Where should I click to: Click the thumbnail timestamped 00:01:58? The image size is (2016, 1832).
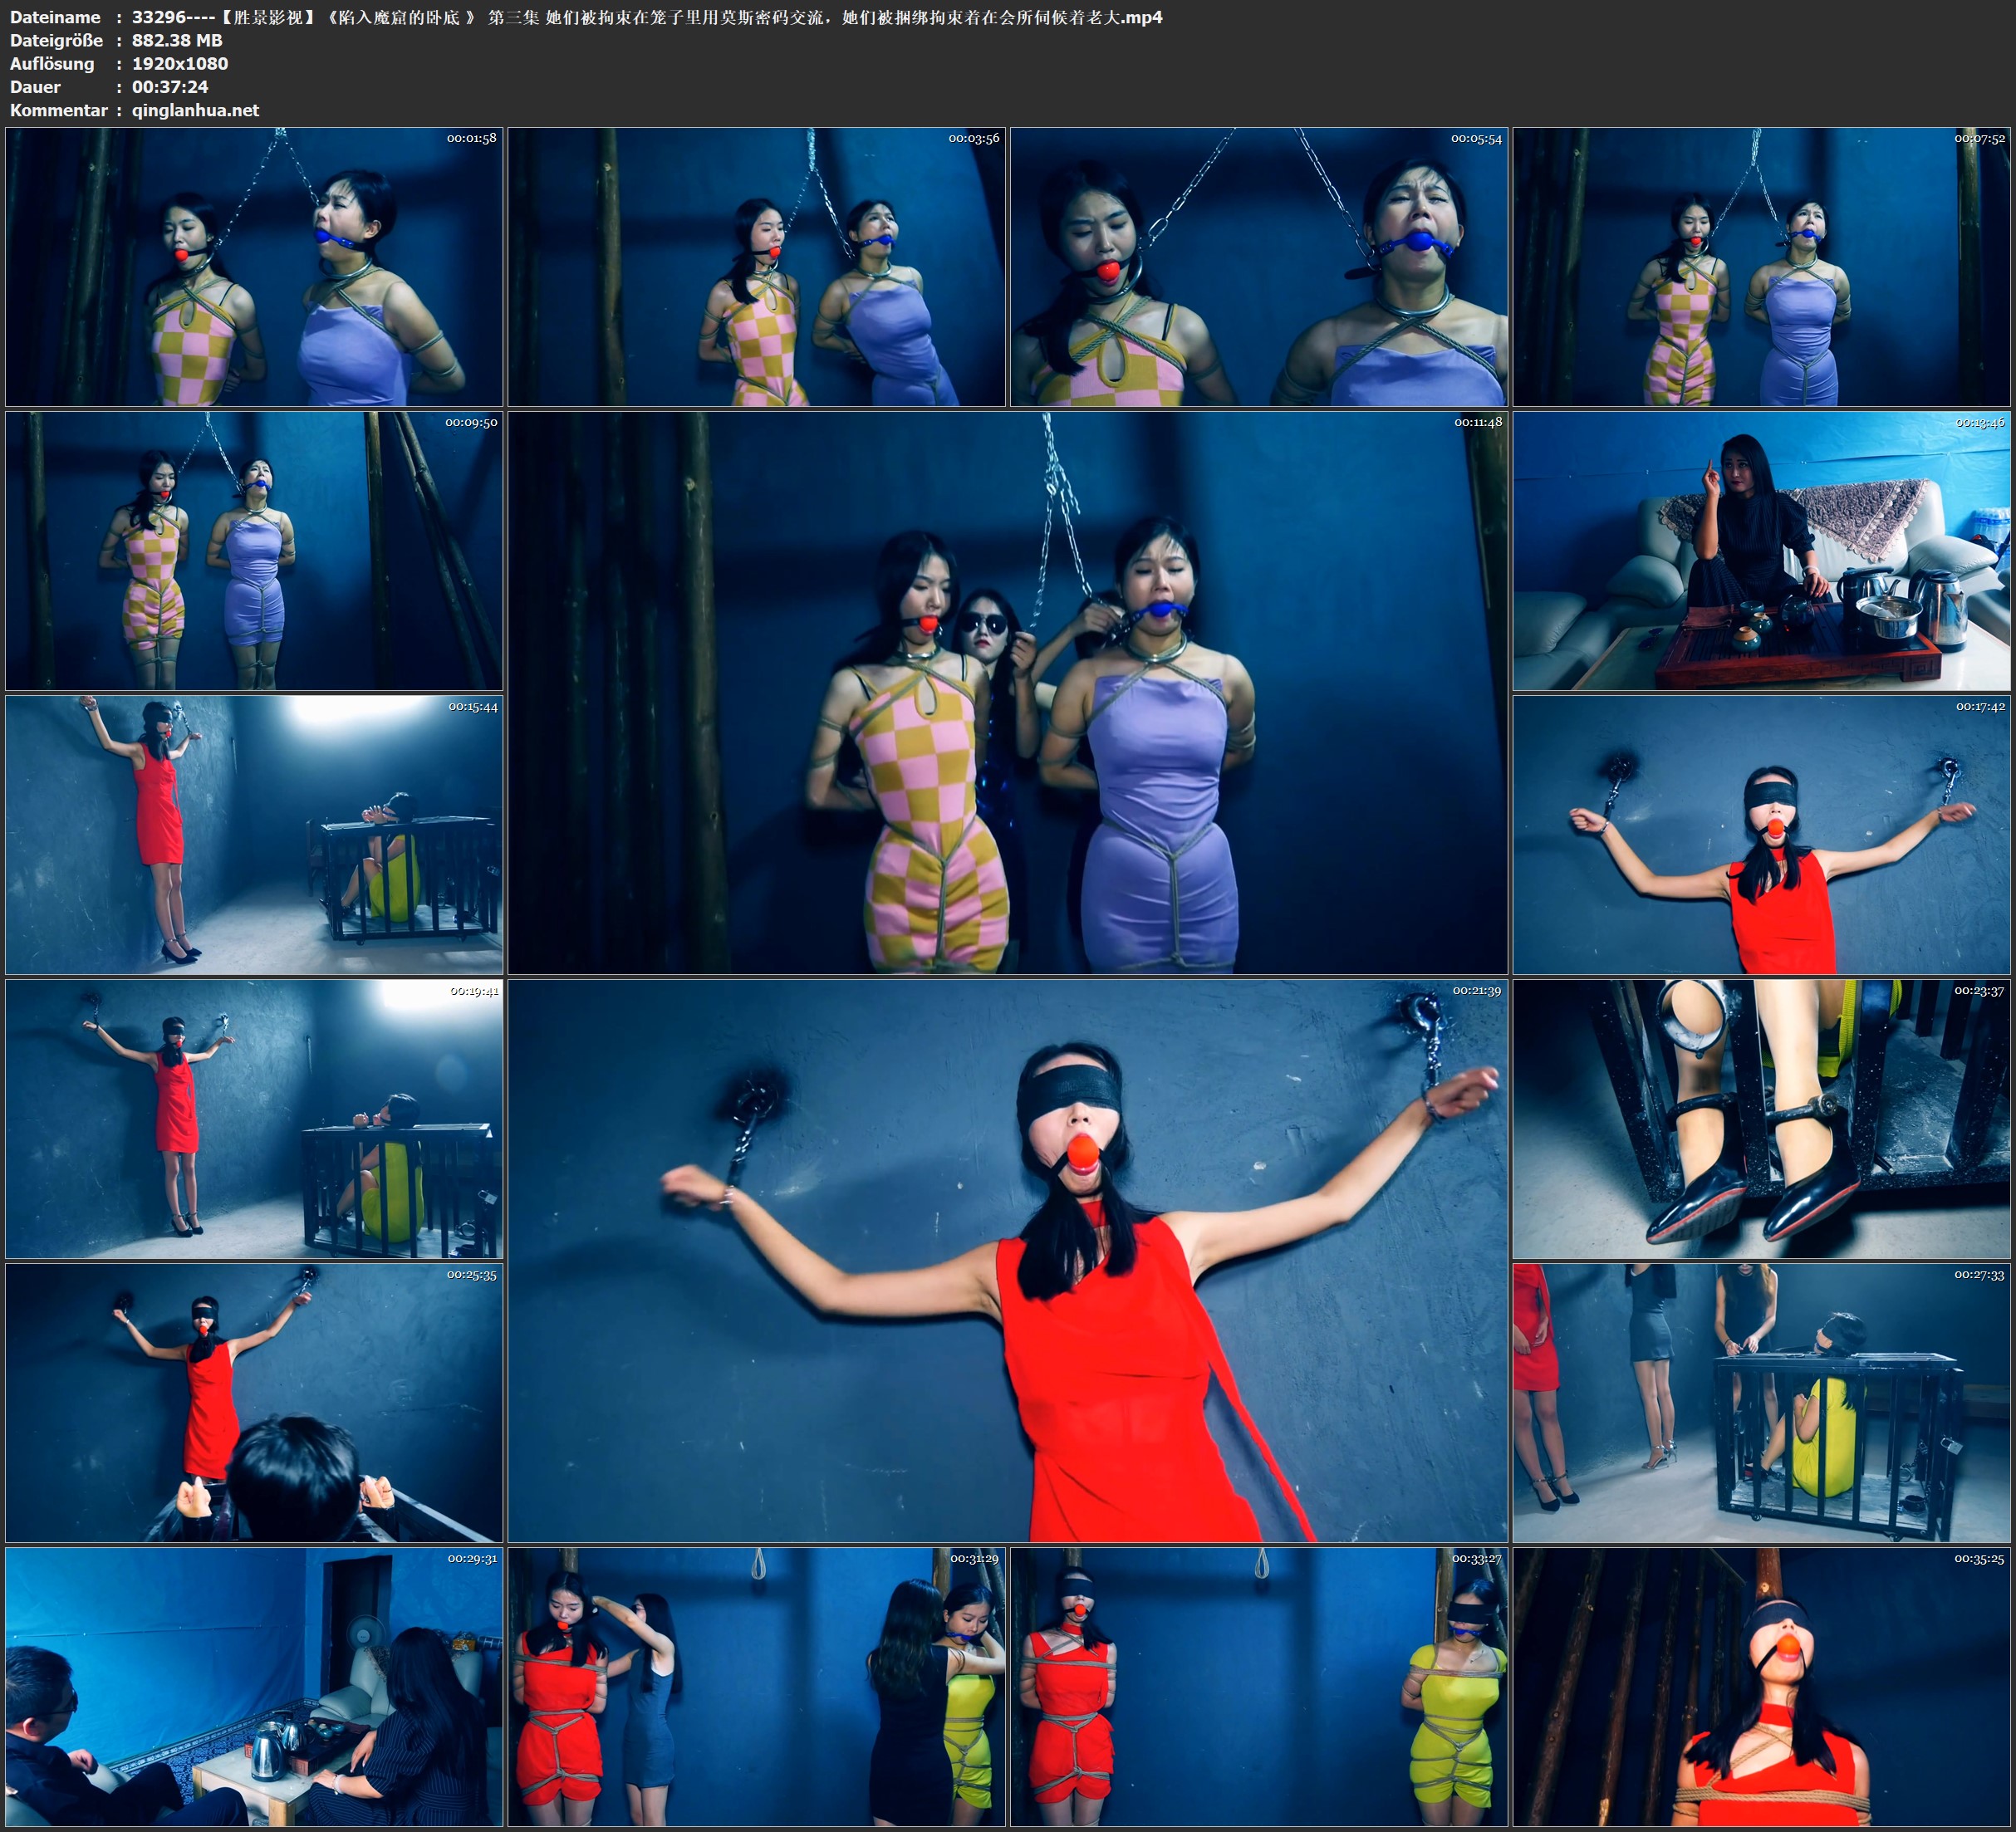click(254, 266)
